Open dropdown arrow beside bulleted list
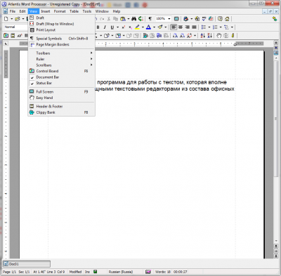281x276 pixels. (x=209, y=27)
